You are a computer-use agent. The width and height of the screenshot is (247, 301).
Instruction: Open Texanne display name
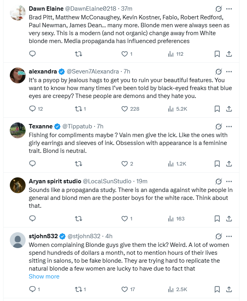pos(41,126)
